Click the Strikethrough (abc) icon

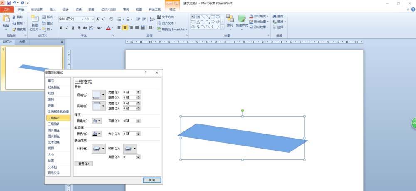[x=85, y=27]
